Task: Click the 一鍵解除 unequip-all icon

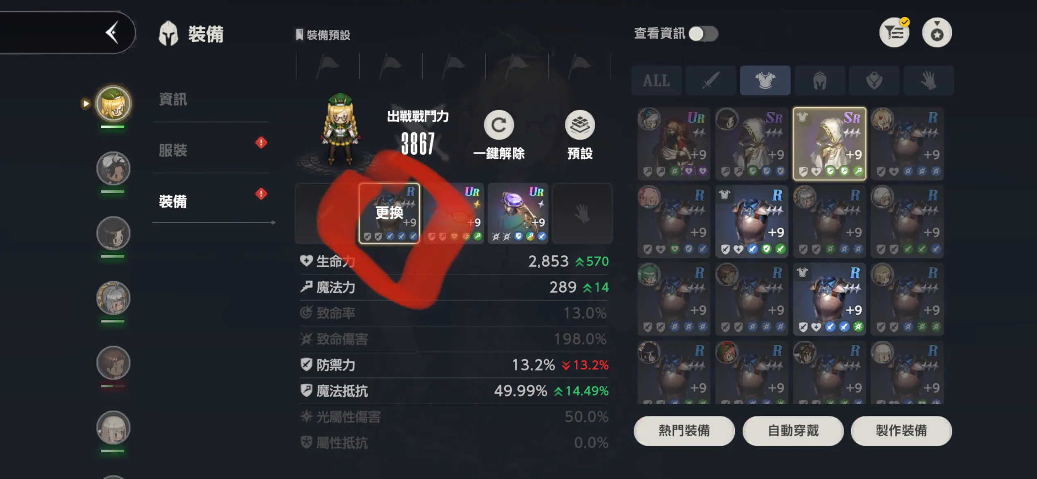Action: [499, 125]
